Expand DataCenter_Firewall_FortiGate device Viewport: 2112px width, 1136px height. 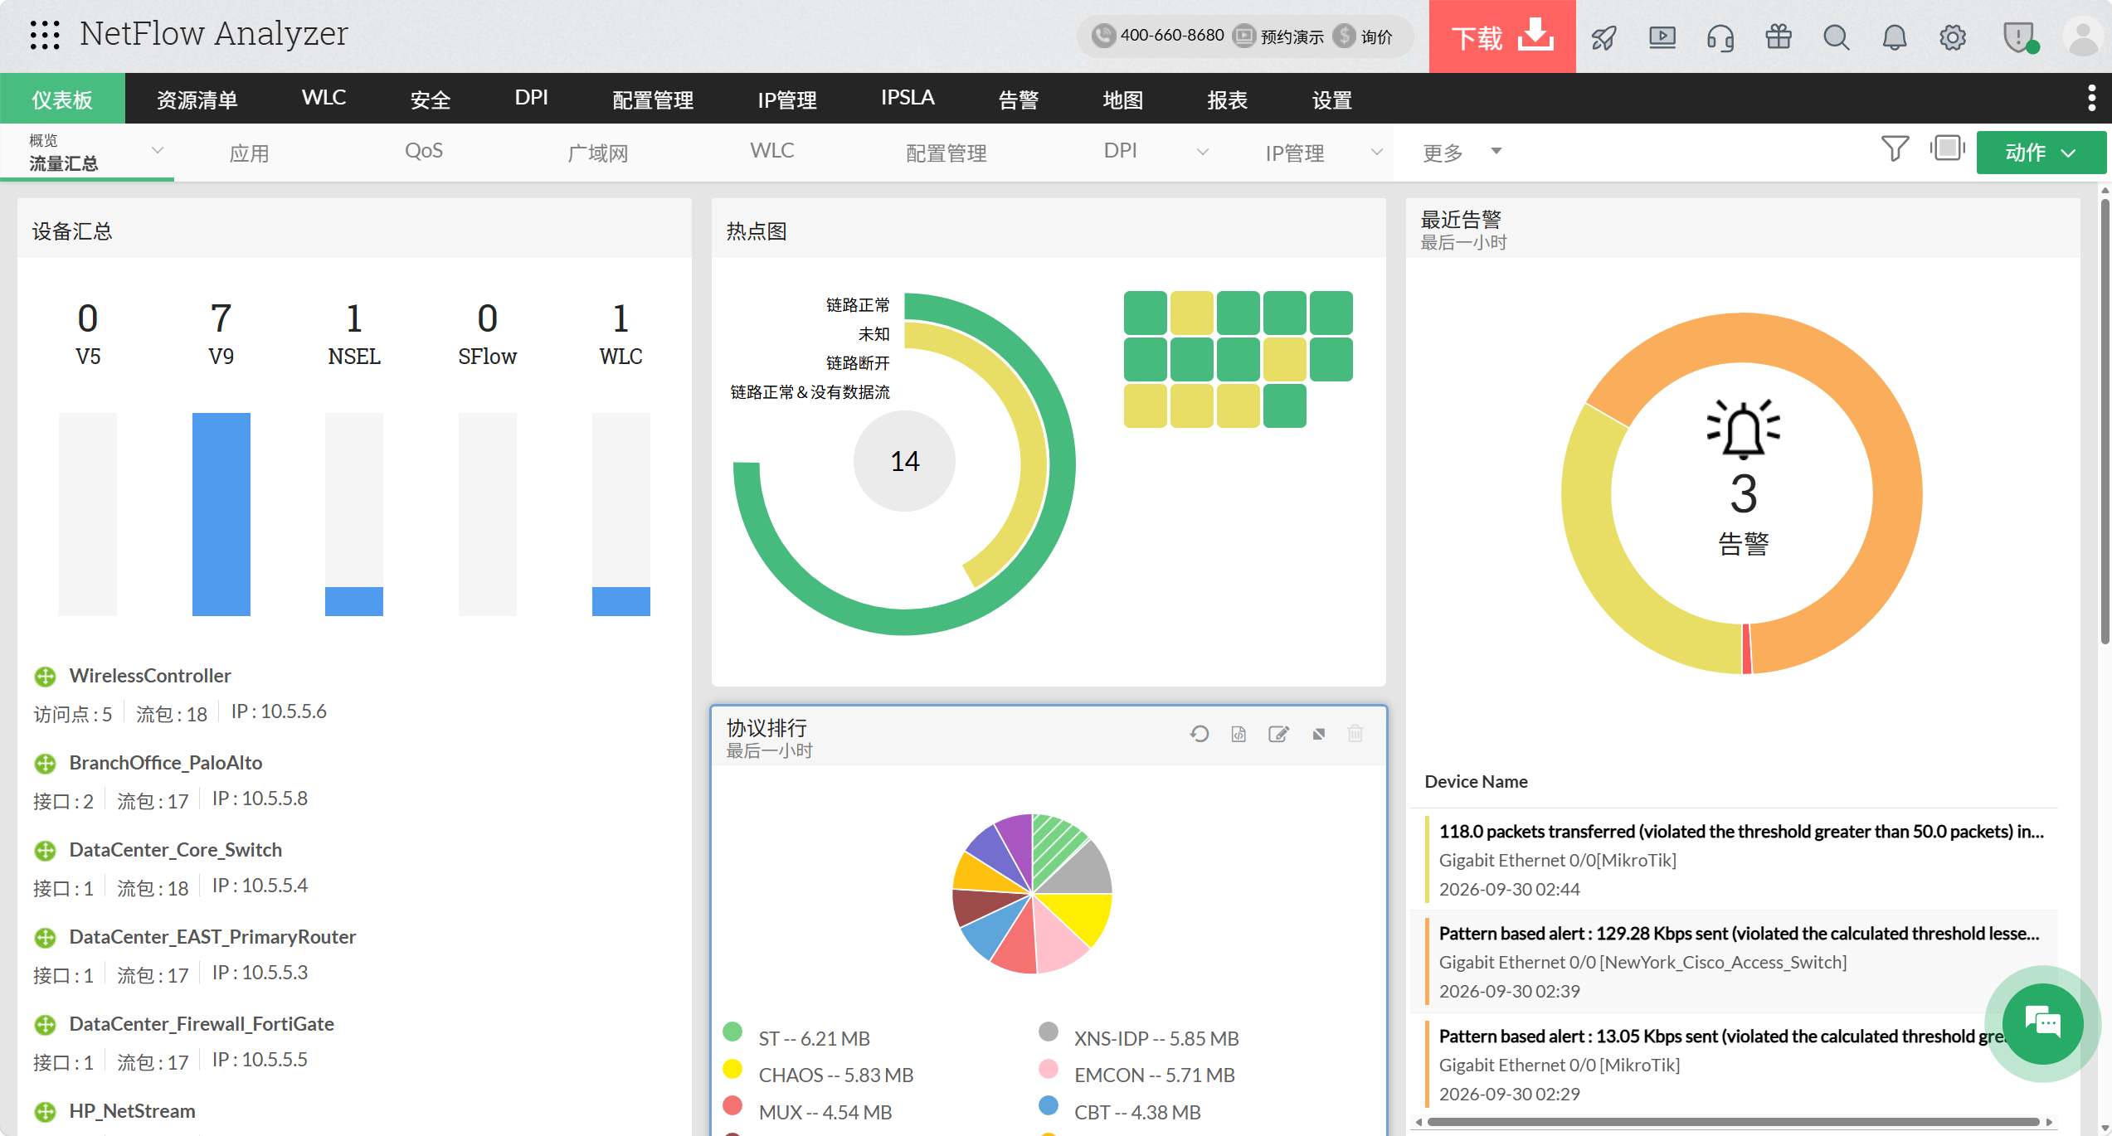point(45,1025)
